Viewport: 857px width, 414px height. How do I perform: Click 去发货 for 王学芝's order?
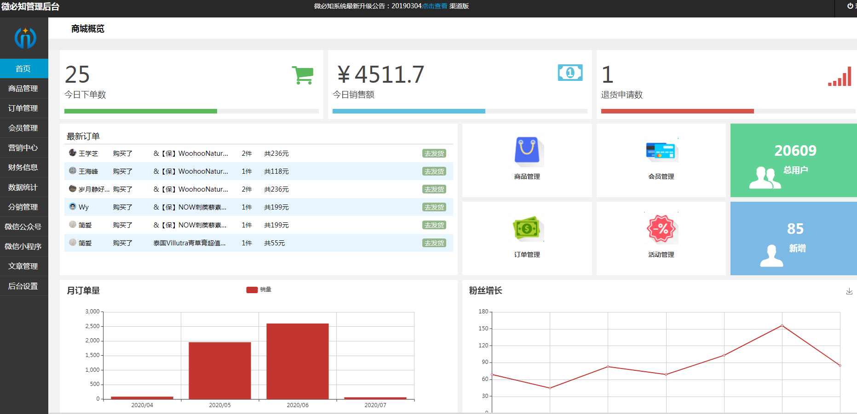pyautogui.click(x=434, y=153)
